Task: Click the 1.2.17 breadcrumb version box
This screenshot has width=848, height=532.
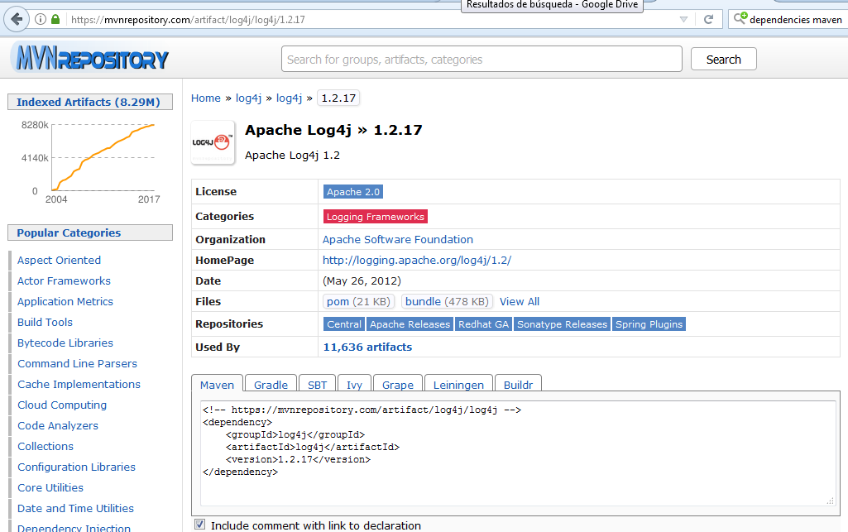Action: point(338,98)
